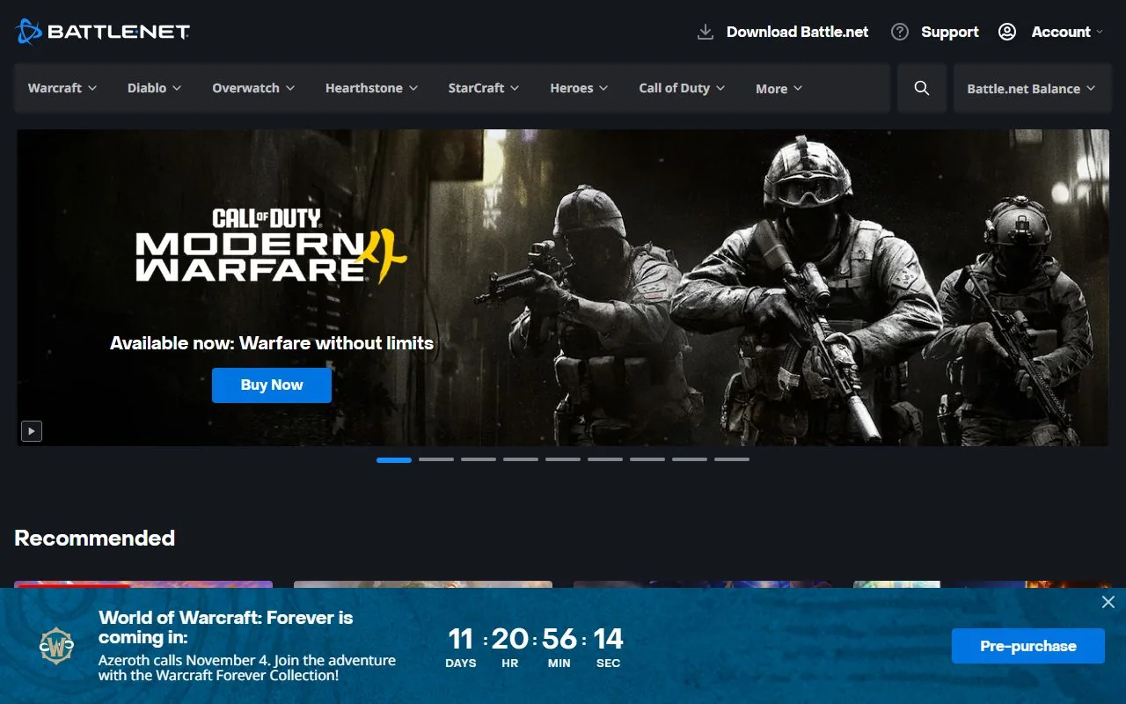Jump to the last carousel slide indicator
1126x704 pixels.
click(732, 459)
